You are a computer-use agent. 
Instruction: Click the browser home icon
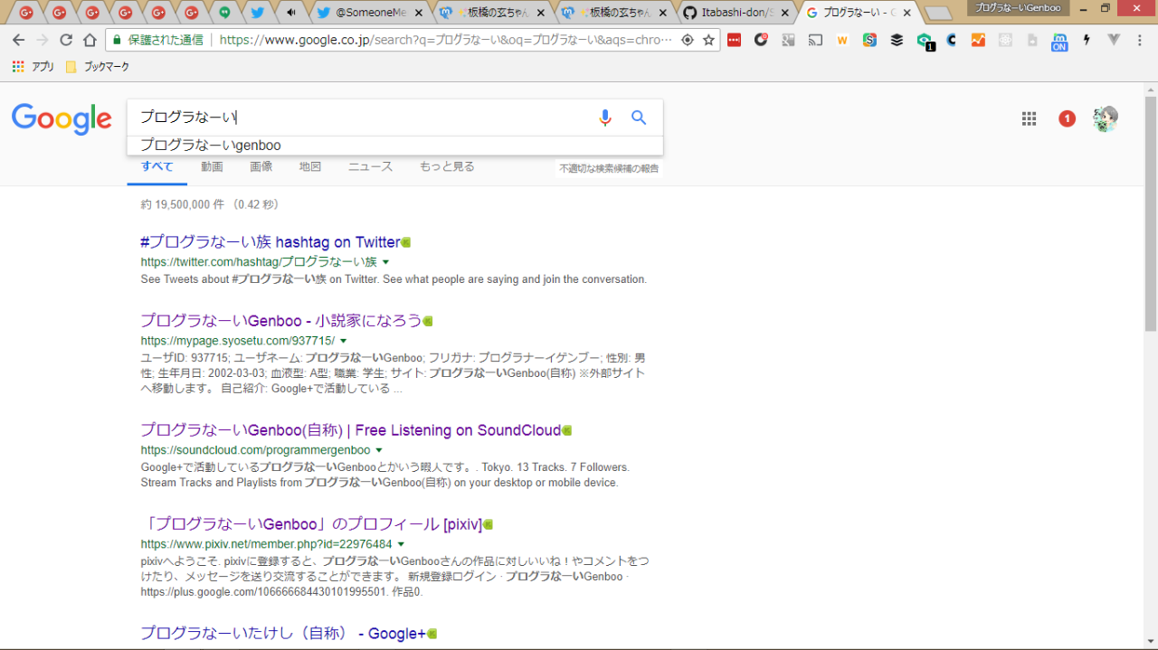tap(90, 40)
